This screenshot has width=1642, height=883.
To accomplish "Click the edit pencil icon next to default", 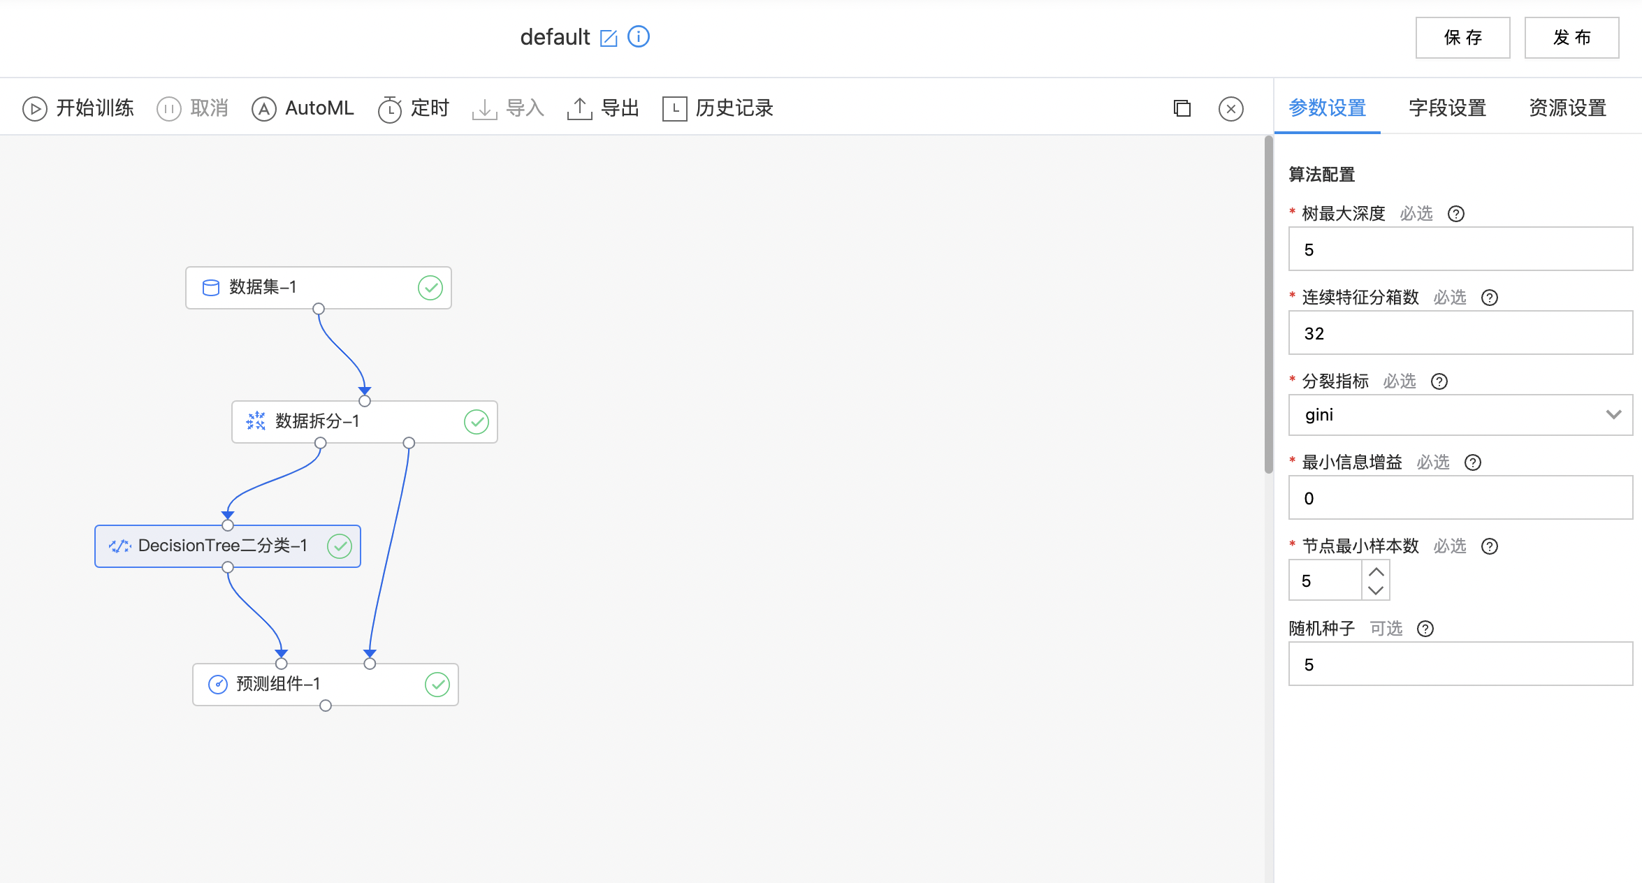I will [609, 38].
